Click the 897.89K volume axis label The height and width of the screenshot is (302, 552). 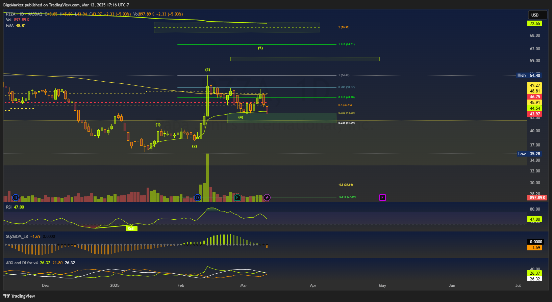537,197
